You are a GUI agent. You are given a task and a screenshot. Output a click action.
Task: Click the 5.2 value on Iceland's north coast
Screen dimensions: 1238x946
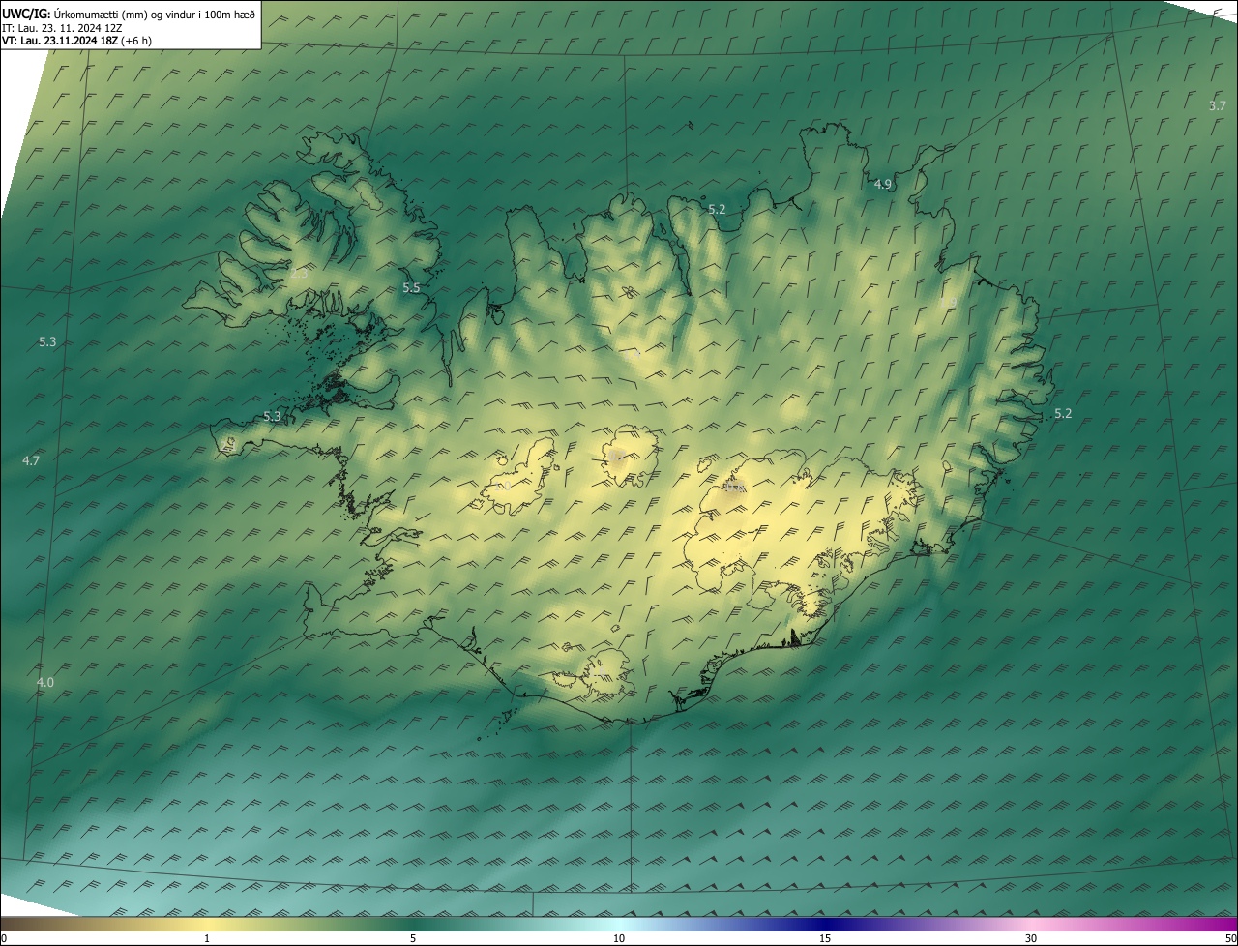(x=717, y=209)
